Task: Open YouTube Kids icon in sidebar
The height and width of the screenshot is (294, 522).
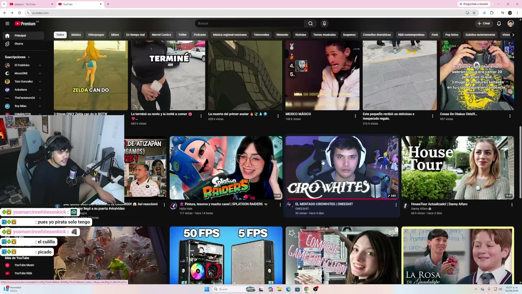Action: coord(7,273)
